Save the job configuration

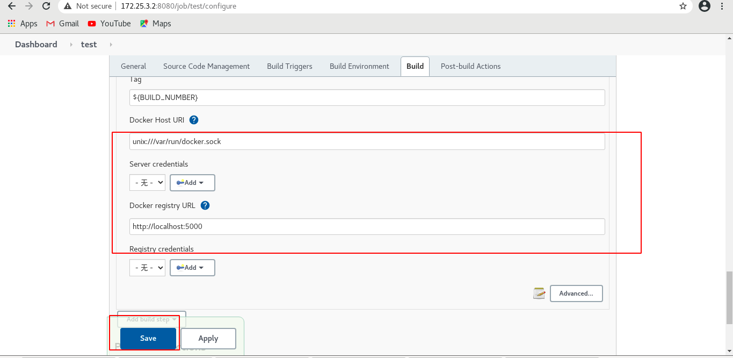pos(148,338)
